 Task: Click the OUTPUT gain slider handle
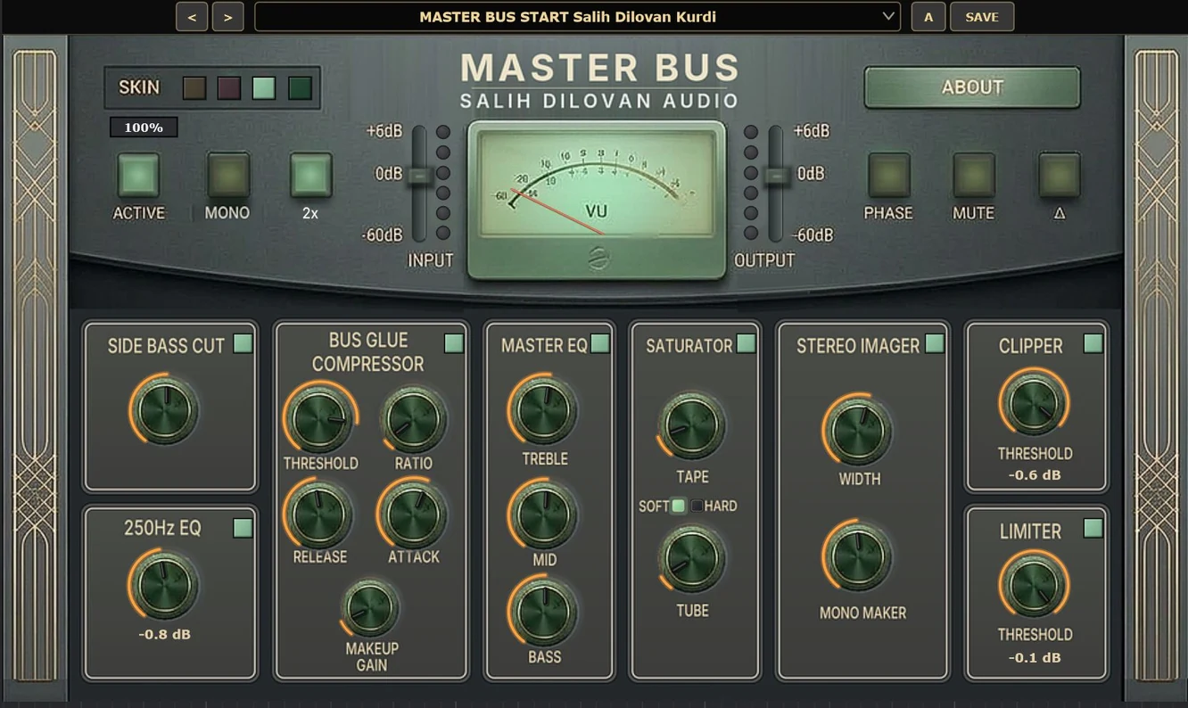click(x=777, y=176)
